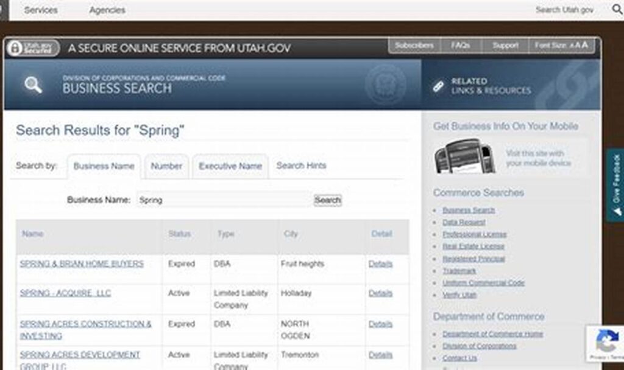Click 'Holladay' city cell
This screenshot has width=624, height=370.
tap(296, 293)
